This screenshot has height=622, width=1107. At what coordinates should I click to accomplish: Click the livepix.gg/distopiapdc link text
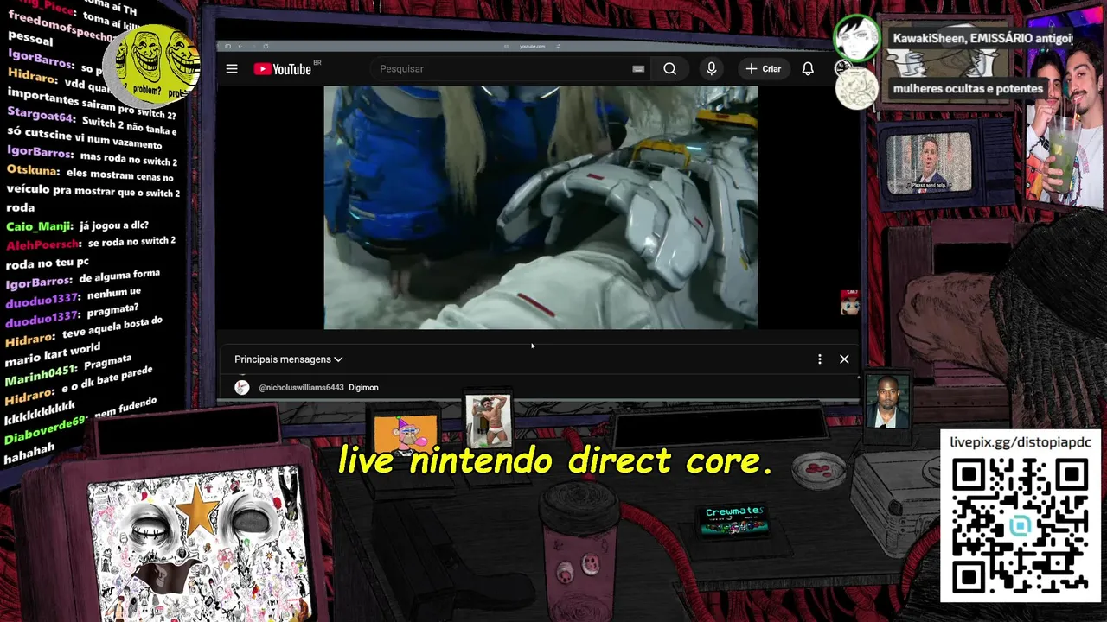click(x=1021, y=442)
